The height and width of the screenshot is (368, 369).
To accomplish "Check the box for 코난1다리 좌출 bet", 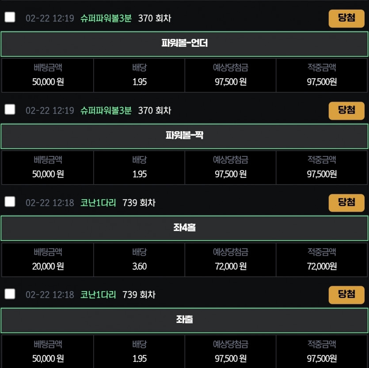I will (10, 294).
